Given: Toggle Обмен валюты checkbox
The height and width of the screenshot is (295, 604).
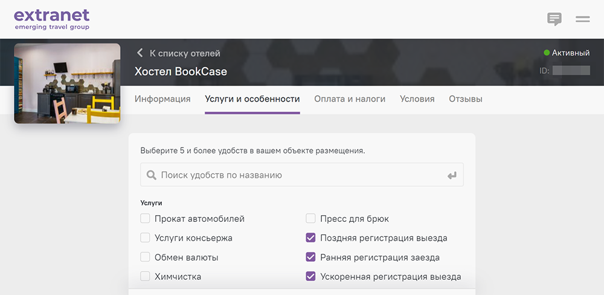Looking at the screenshot, I should coord(145,258).
